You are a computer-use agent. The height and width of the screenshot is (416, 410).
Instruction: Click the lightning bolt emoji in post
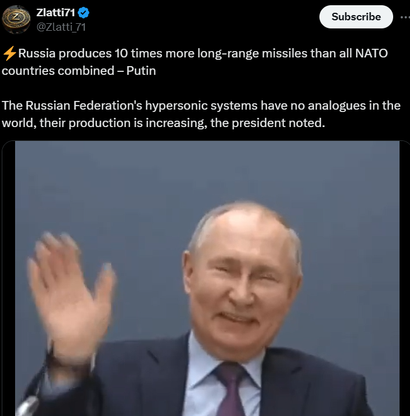[9, 53]
